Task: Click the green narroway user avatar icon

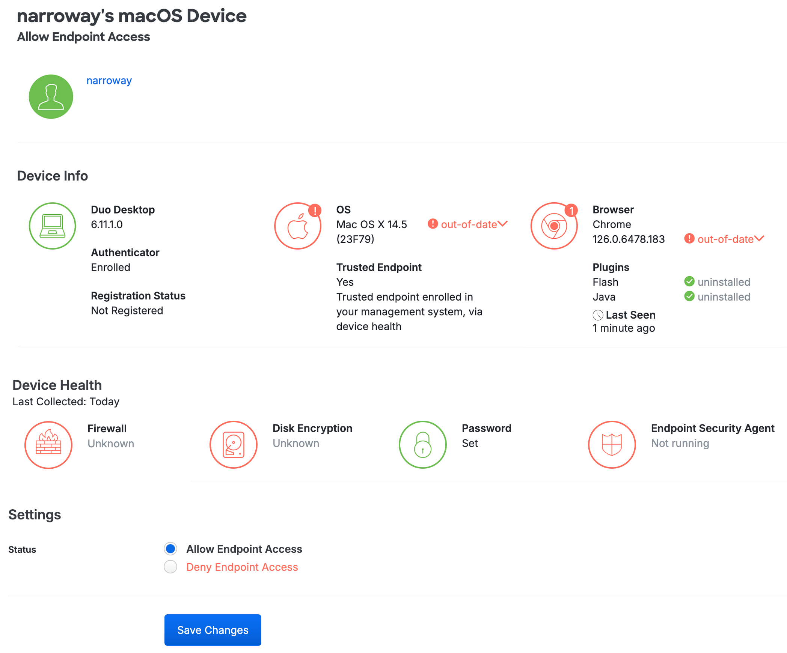Action: pos(51,96)
